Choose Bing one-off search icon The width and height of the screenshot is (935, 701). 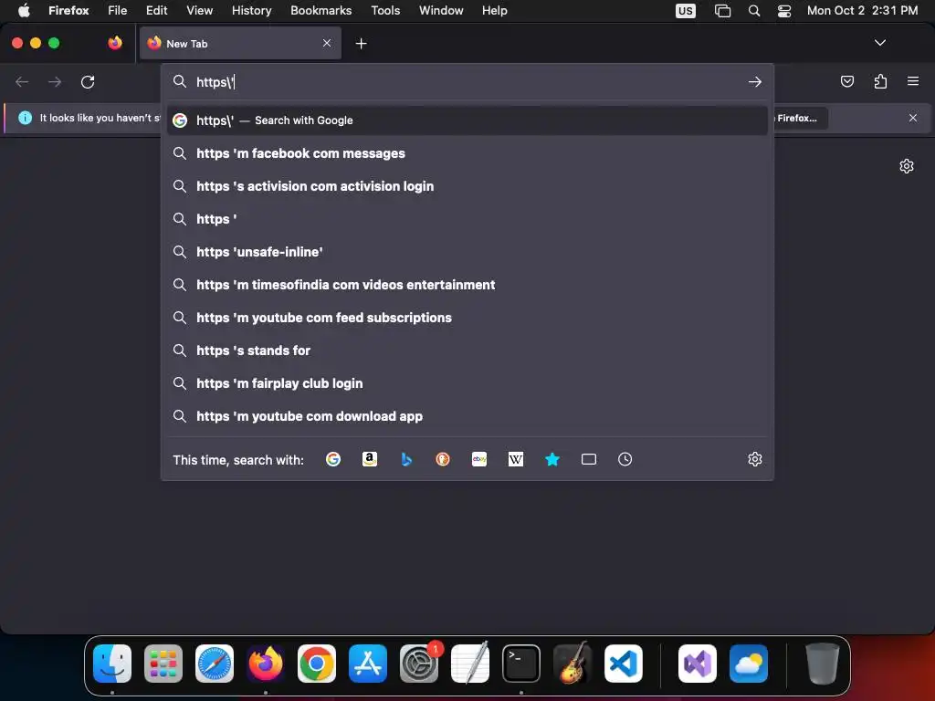(406, 459)
